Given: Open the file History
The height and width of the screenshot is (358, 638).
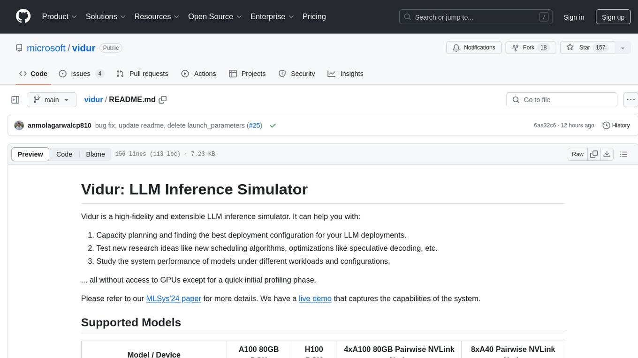Looking at the screenshot, I should [616, 126].
